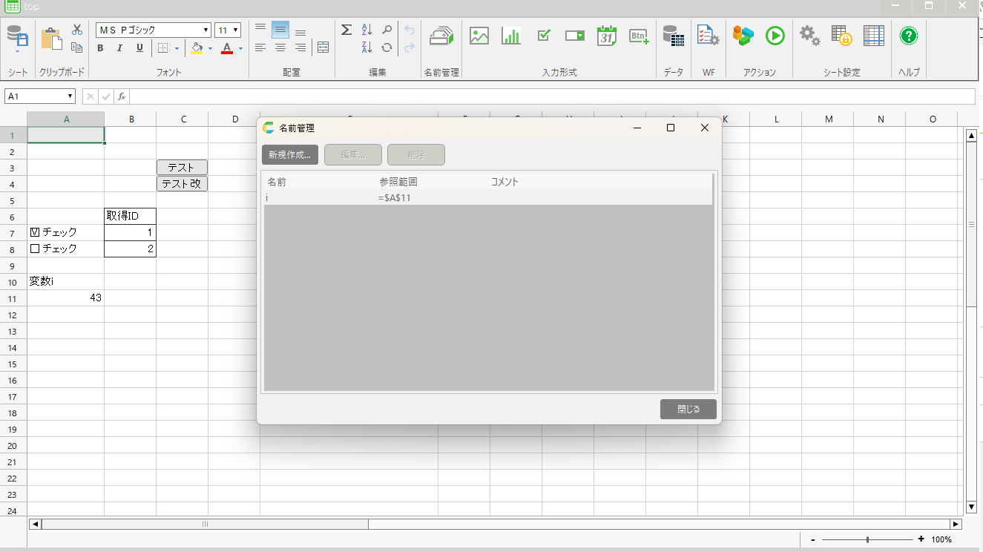This screenshot has width=983, height=552.
Task: Click the zoom slider handle
Action: [x=867, y=539]
